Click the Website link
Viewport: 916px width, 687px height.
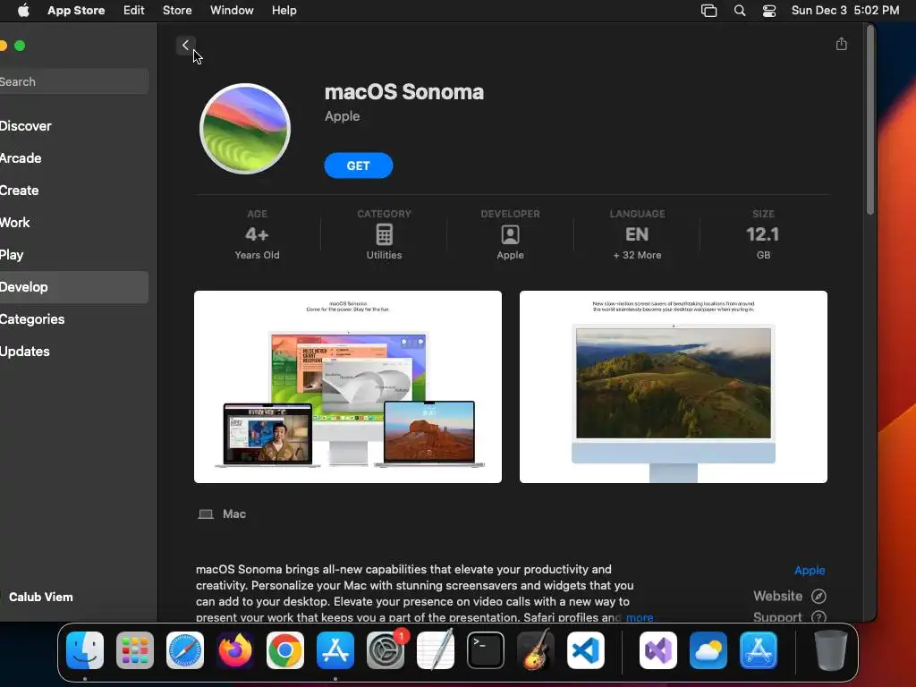tap(777, 596)
